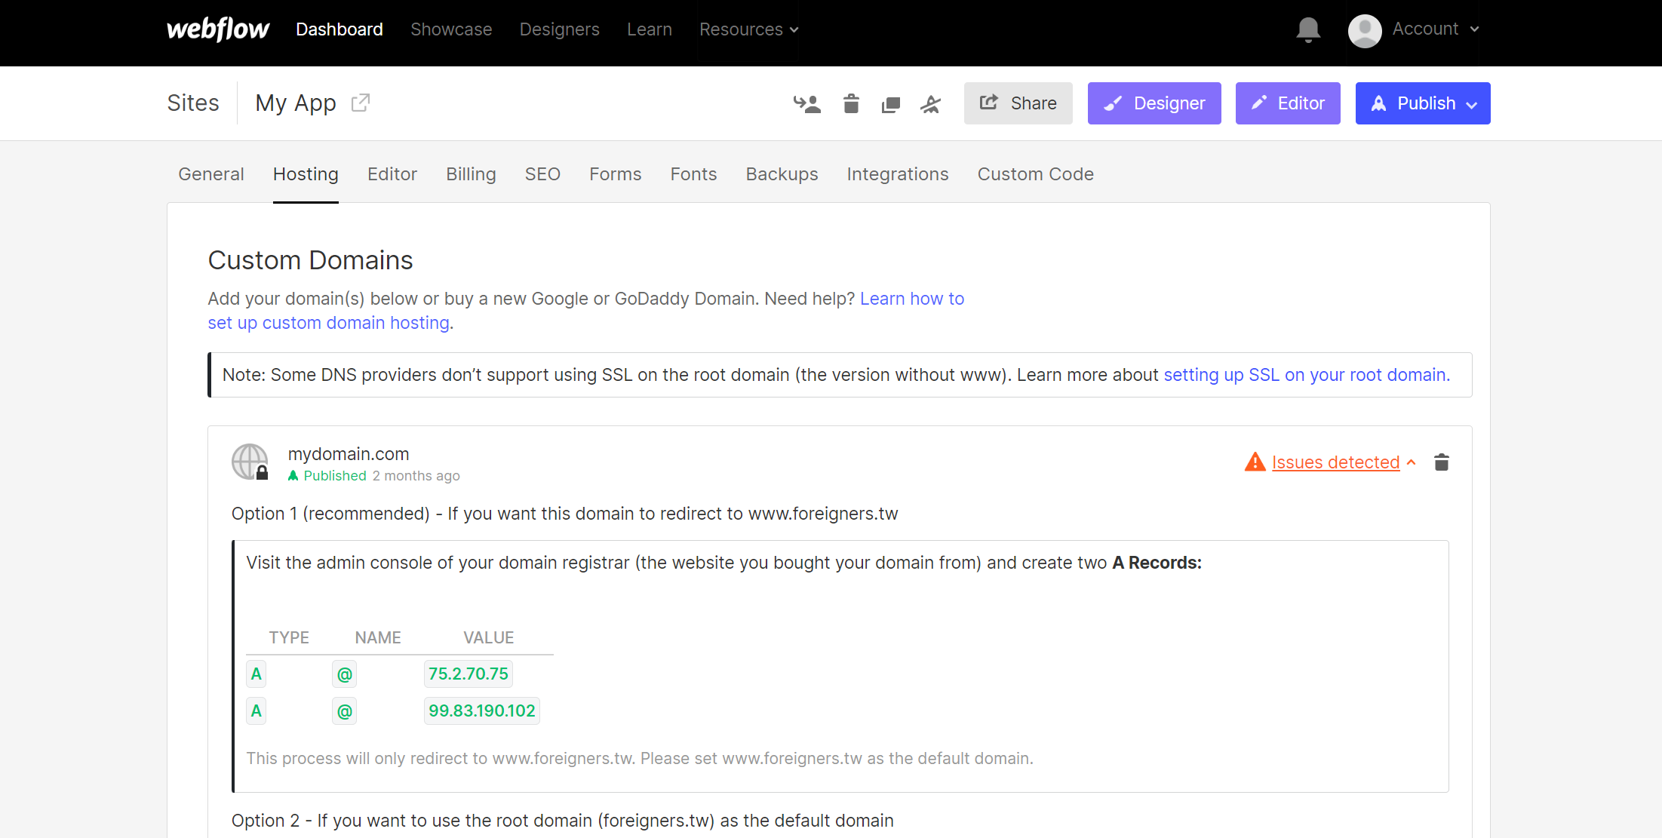Go back to Sites breadcrumb
Viewport: 1662px width, 838px height.
(193, 103)
